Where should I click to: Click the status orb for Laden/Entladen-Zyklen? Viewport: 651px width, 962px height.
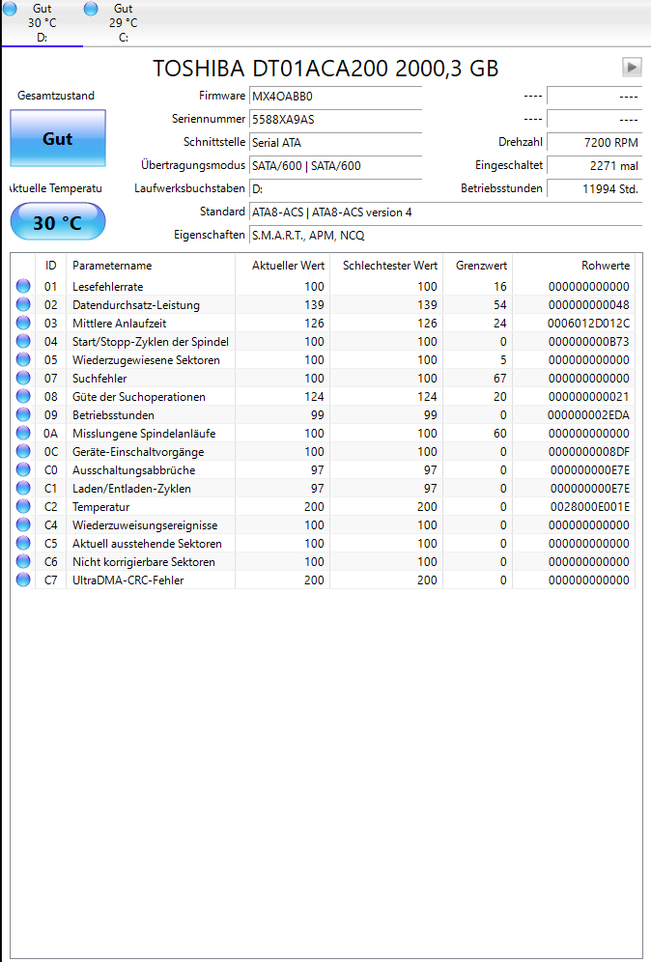click(x=23, y=489)
